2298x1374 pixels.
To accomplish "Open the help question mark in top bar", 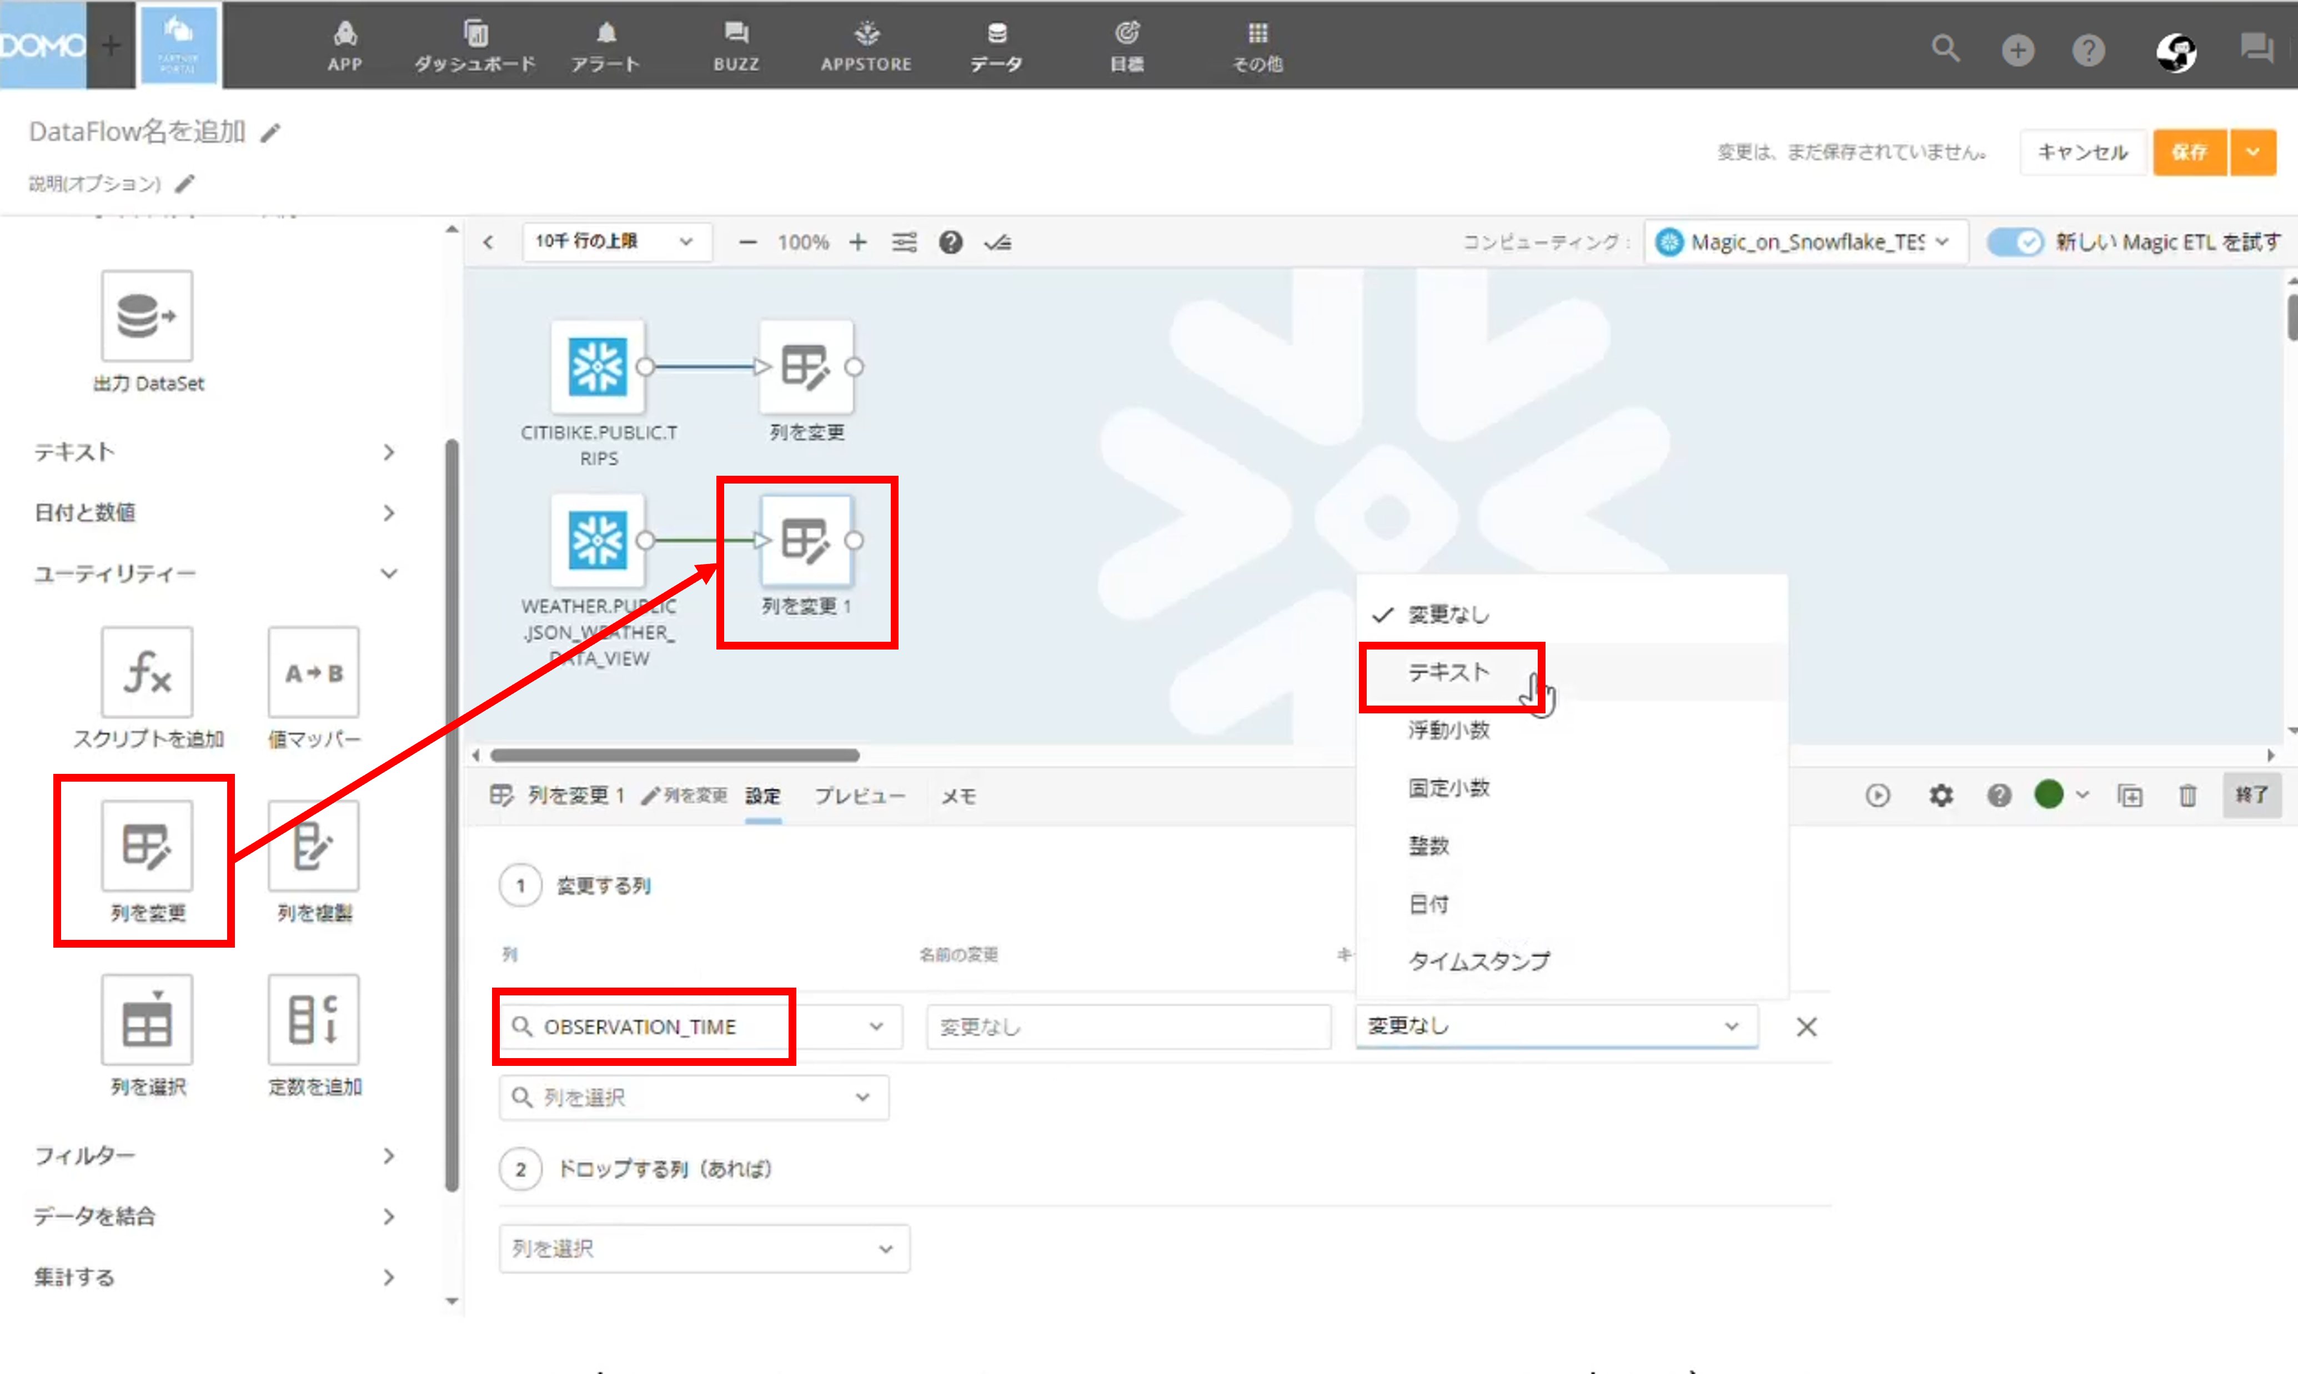I will 2089,50.
